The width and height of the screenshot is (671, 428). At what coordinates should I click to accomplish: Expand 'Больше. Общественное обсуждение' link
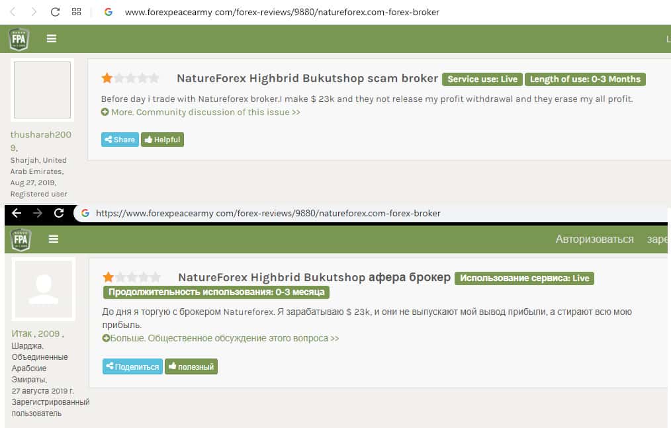click(220, 338)
